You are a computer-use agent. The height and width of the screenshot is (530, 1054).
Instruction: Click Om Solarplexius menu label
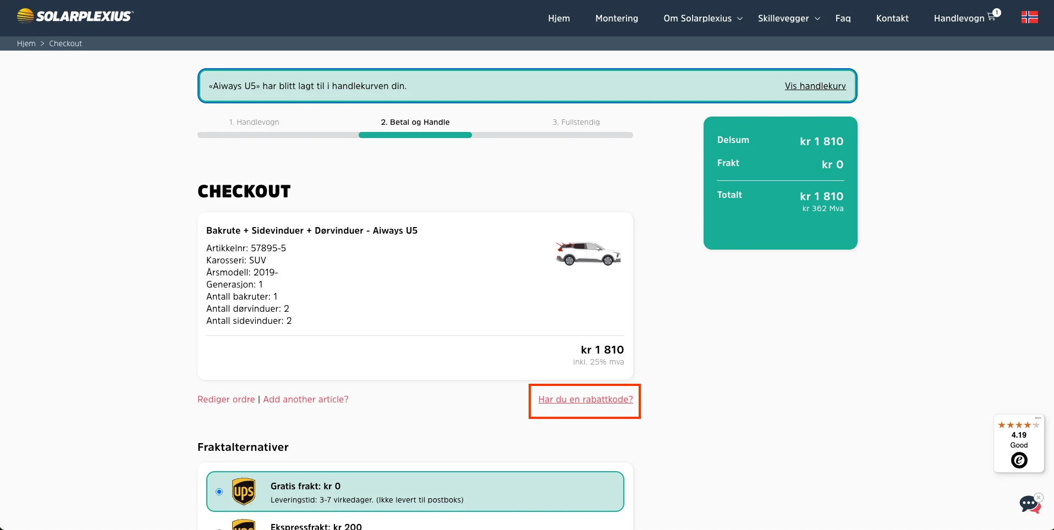coord(698,18)
